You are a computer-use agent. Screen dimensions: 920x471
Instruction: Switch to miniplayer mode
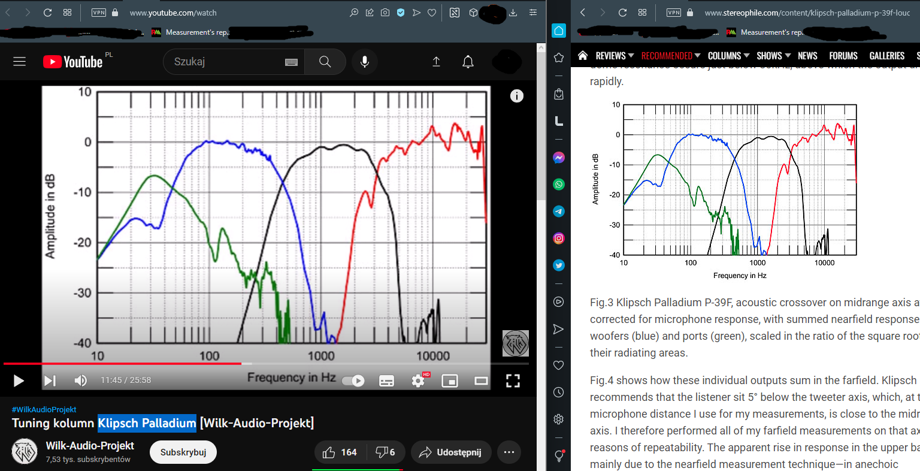click(x=450, y=381)
